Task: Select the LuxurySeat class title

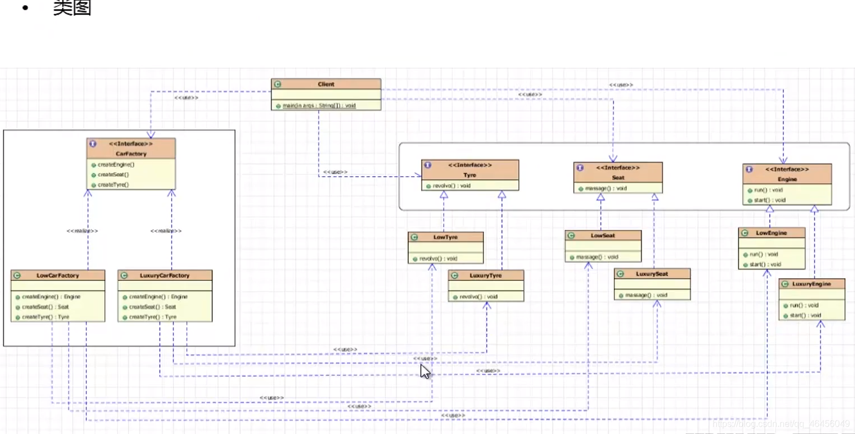Action: pyautogui.click(x=652, y=274)
